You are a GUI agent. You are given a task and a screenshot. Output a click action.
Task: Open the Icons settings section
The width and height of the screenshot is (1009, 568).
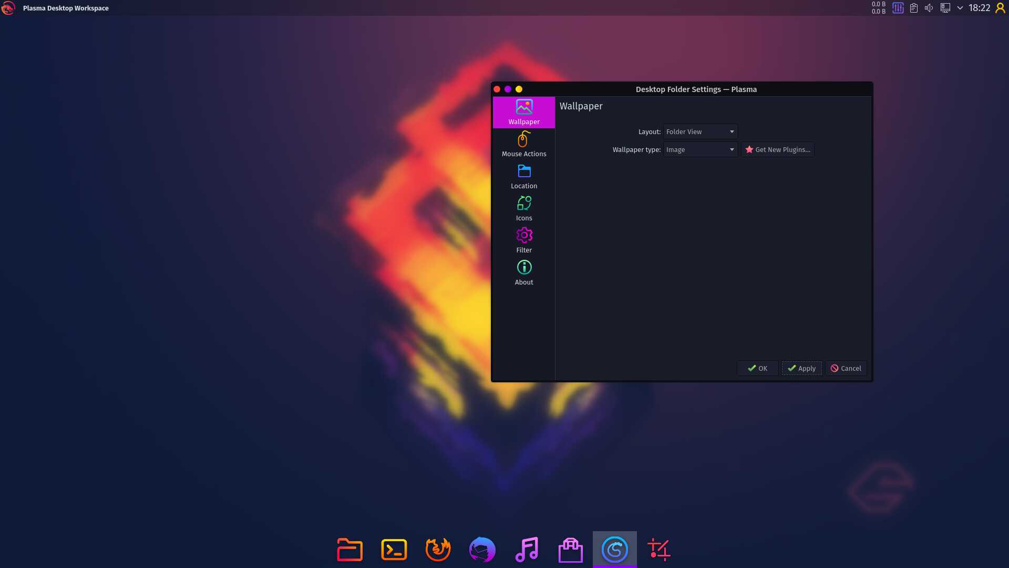click(x=523, y=207)
